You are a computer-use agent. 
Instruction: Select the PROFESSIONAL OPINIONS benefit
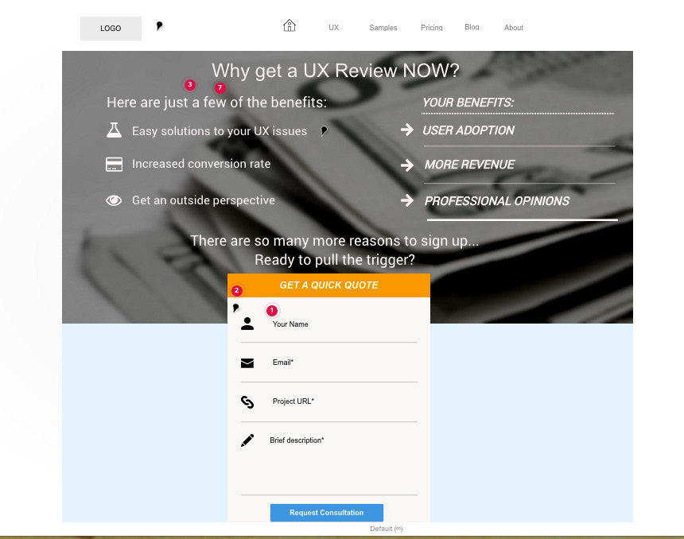click(497, 200)
